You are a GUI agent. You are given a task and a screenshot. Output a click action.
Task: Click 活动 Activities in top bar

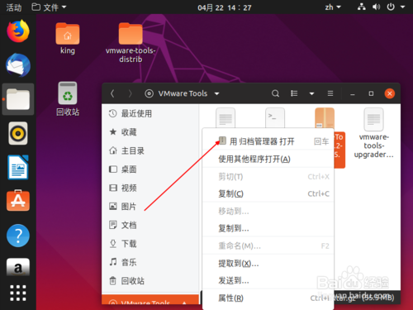point(14,7)
